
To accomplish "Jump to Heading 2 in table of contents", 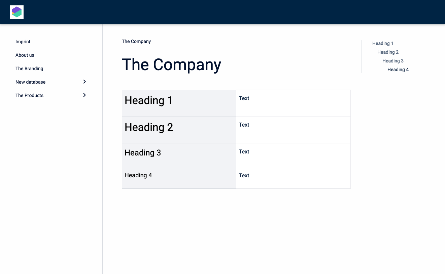I will click(388, 52).
